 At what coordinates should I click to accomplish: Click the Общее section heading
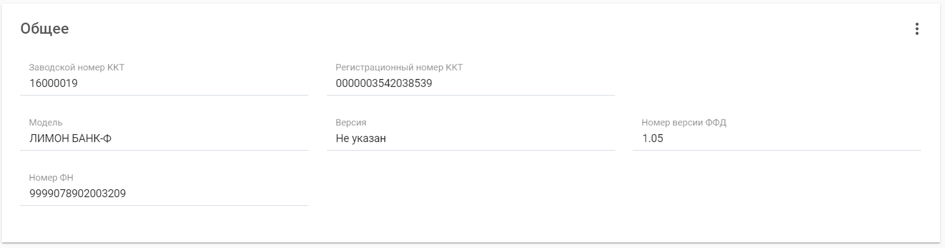[45, 29]
